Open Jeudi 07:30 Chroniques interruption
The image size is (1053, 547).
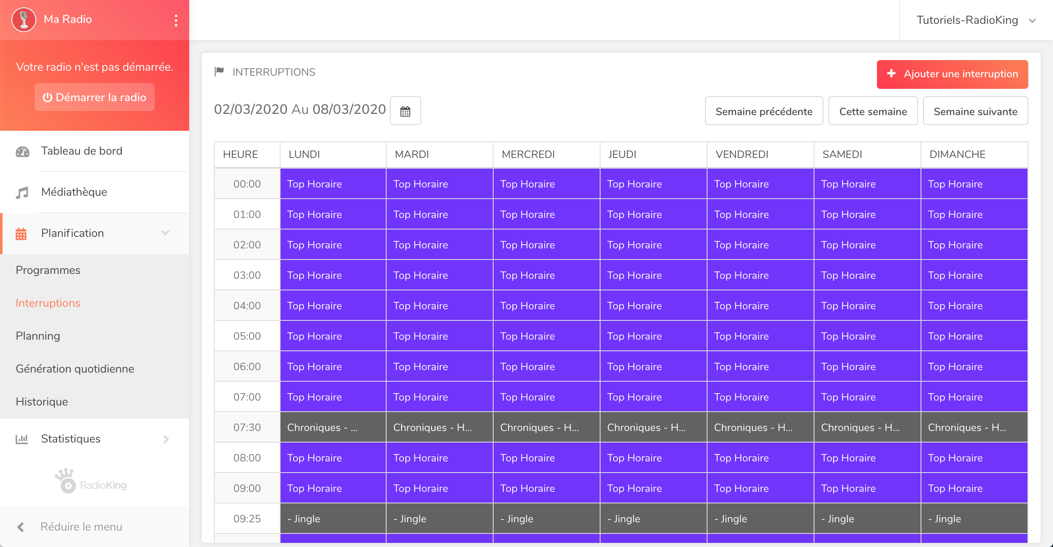pyautogui.click(x=654, y=427)
